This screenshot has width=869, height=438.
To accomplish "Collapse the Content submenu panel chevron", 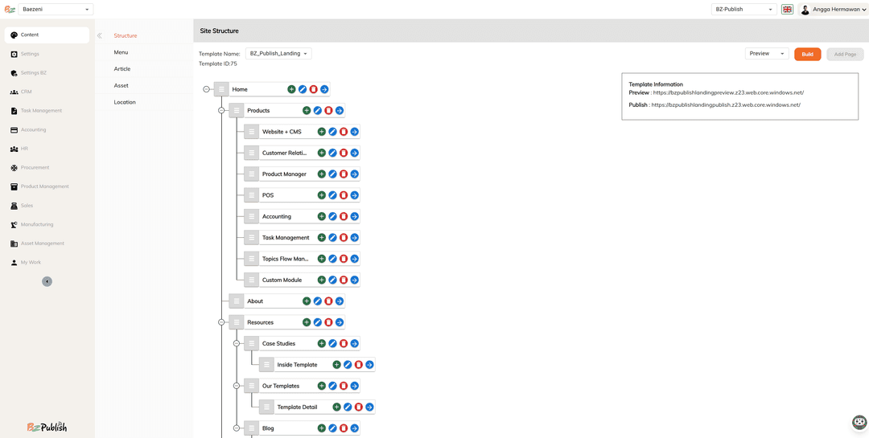I will [x=100, y=35].
